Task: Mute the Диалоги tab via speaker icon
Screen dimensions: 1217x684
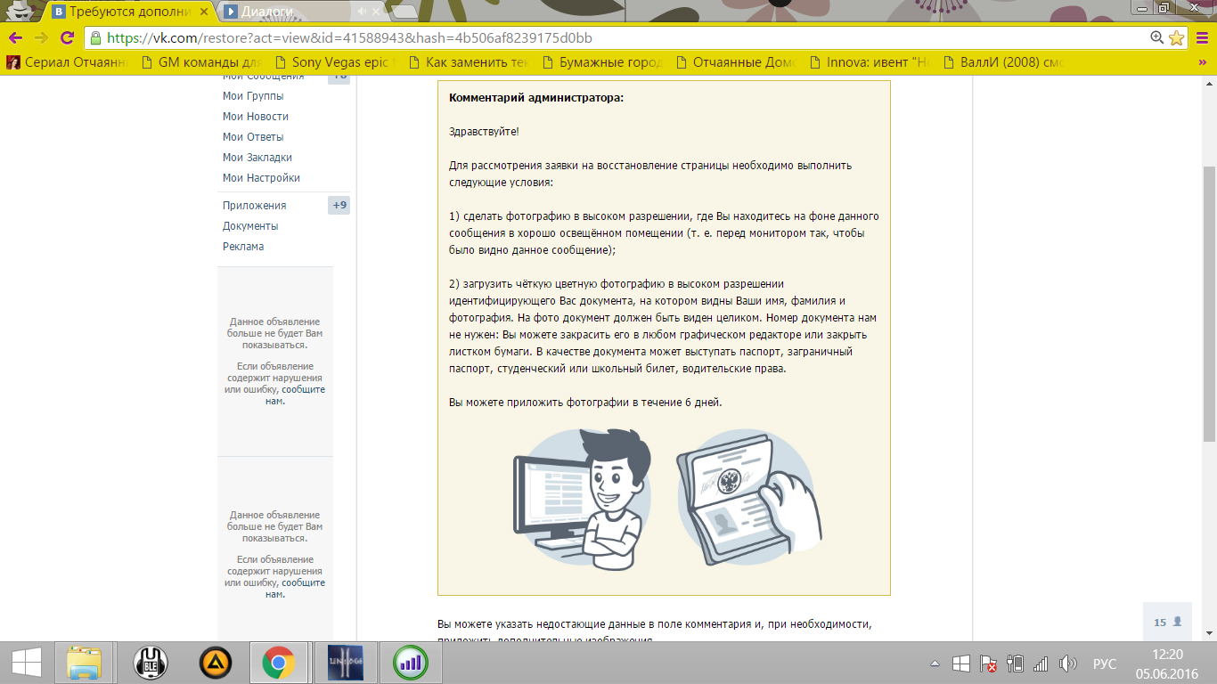Action: coord(363,12)
